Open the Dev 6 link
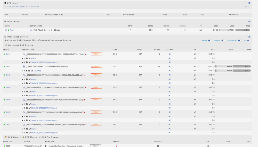Image resolution: width=258 pixels, height=147 pixels. tap(8, 112)
